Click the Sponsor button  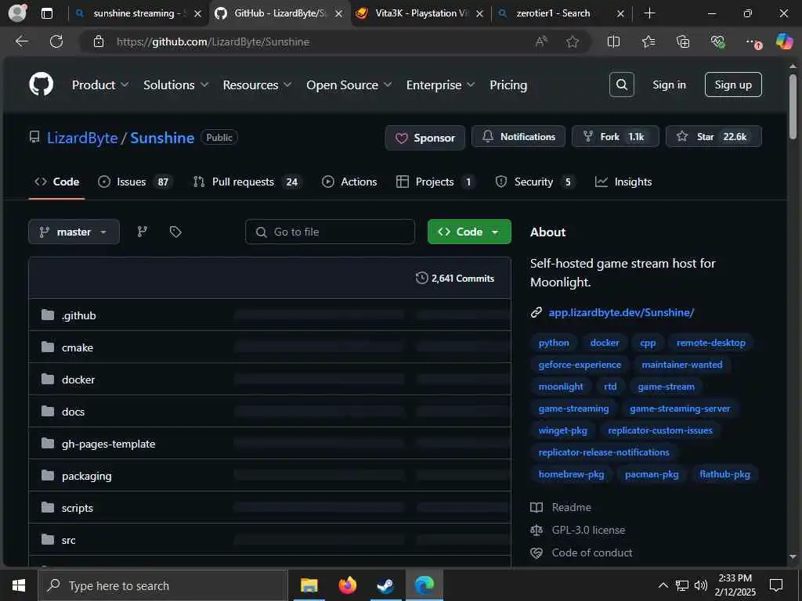(424, 138)
